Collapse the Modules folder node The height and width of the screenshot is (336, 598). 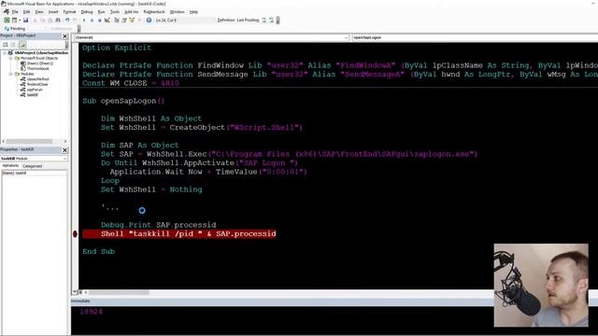coord(11,74)
